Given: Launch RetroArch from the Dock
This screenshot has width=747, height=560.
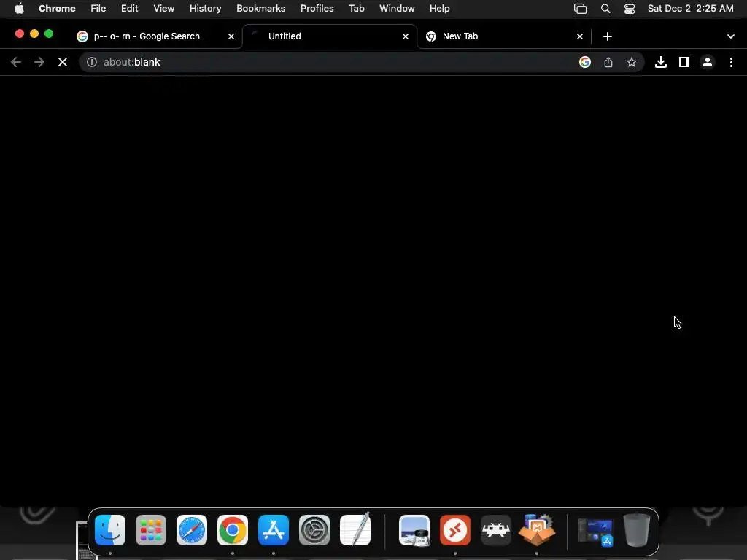Looking at the screenshot, I should (496, 530).
